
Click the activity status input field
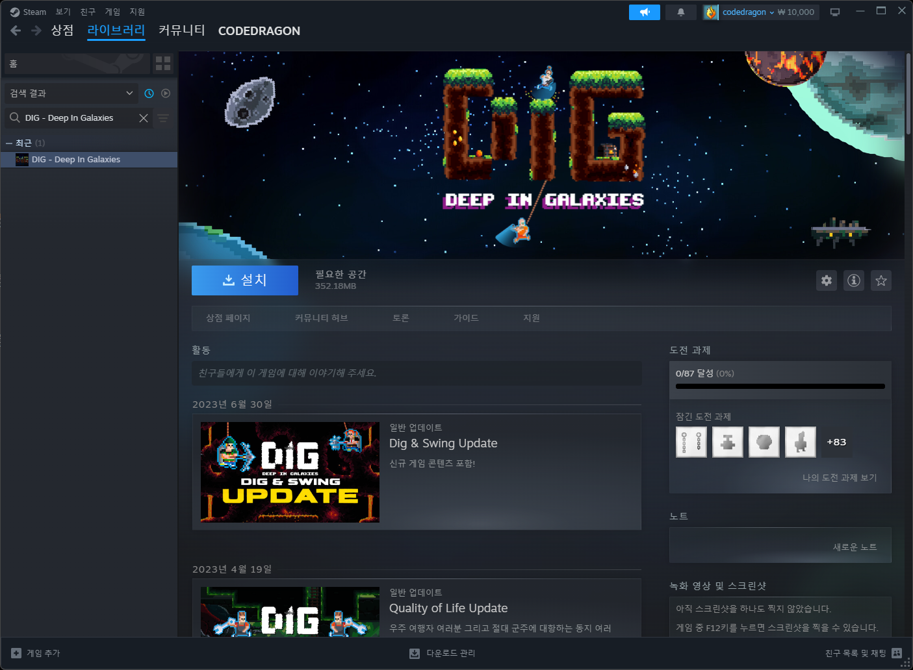[x=417, y=373]
